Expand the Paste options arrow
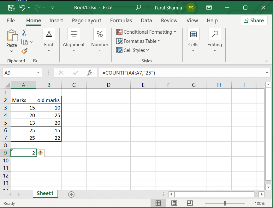This screenshot has height=208, width=273. (11, 51)
